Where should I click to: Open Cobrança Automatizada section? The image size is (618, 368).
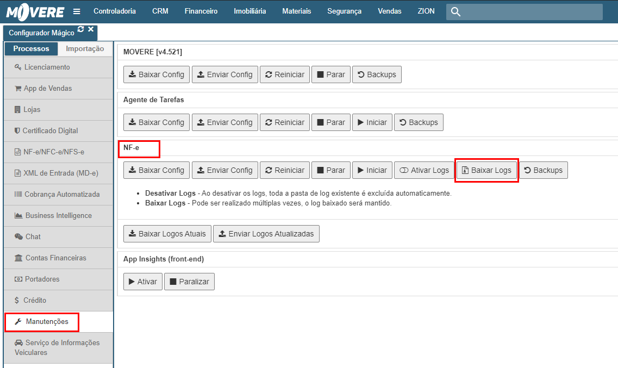pyautogui.click(x=58, y=195)
